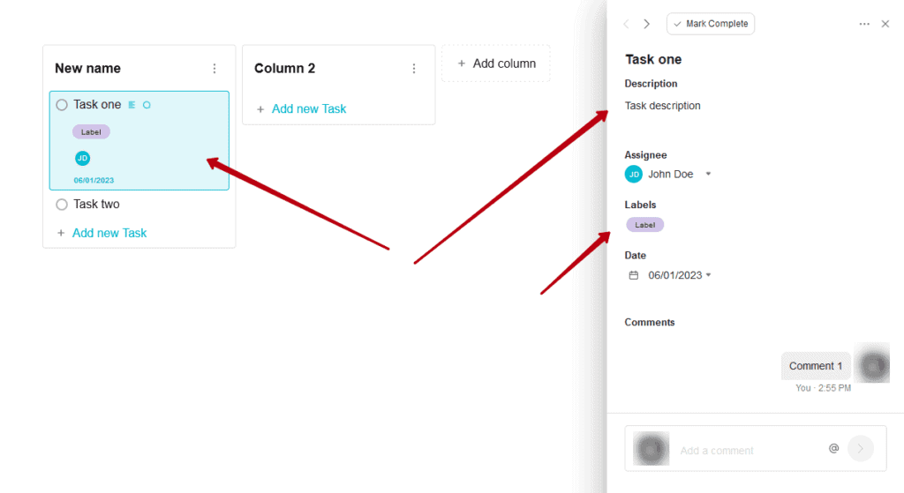The image size is (904, 493).
Task: Send comment using the arrow button
Action: (860, 448)
